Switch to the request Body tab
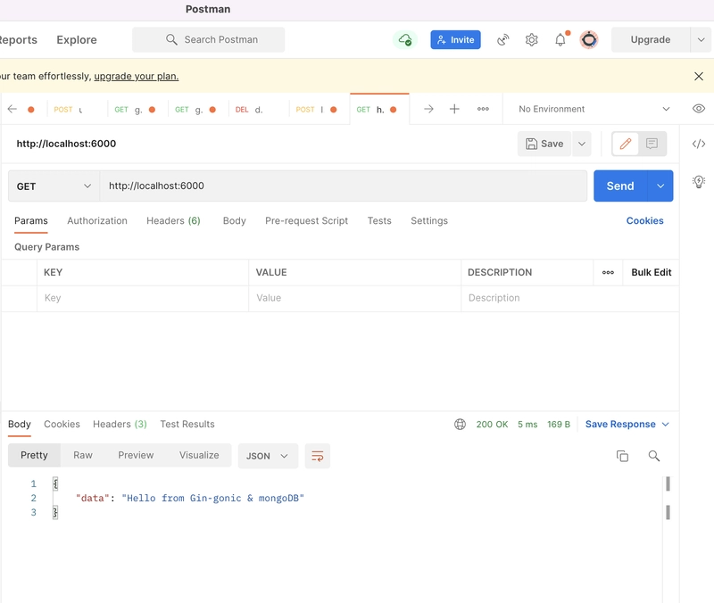This screenshot has height=603, width=714. [235, 220]
